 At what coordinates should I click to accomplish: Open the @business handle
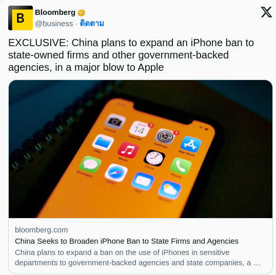point(54,24)
